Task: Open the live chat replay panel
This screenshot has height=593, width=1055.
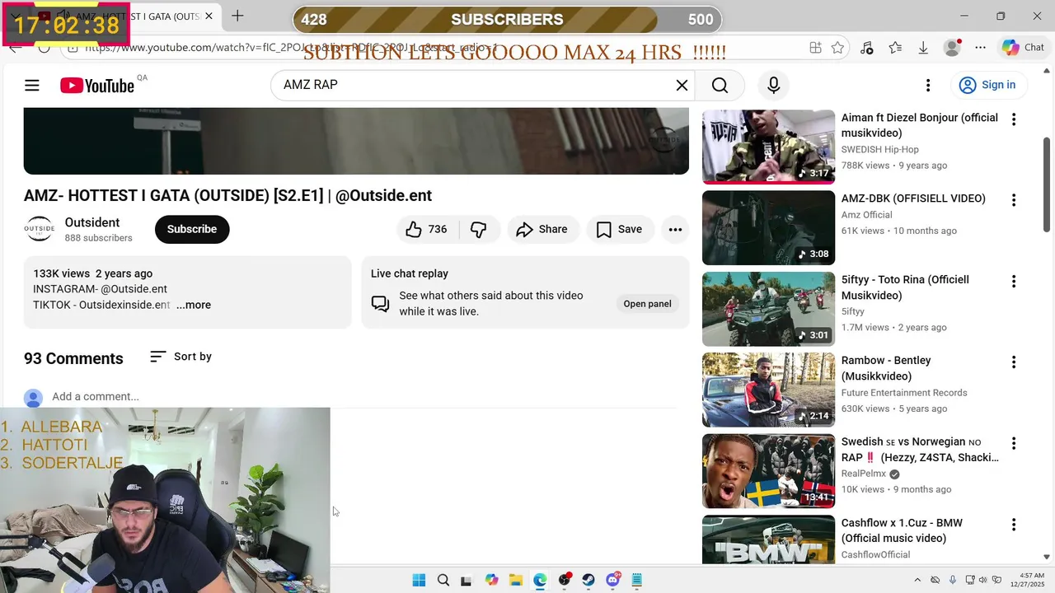Action: tap(647, 304)
